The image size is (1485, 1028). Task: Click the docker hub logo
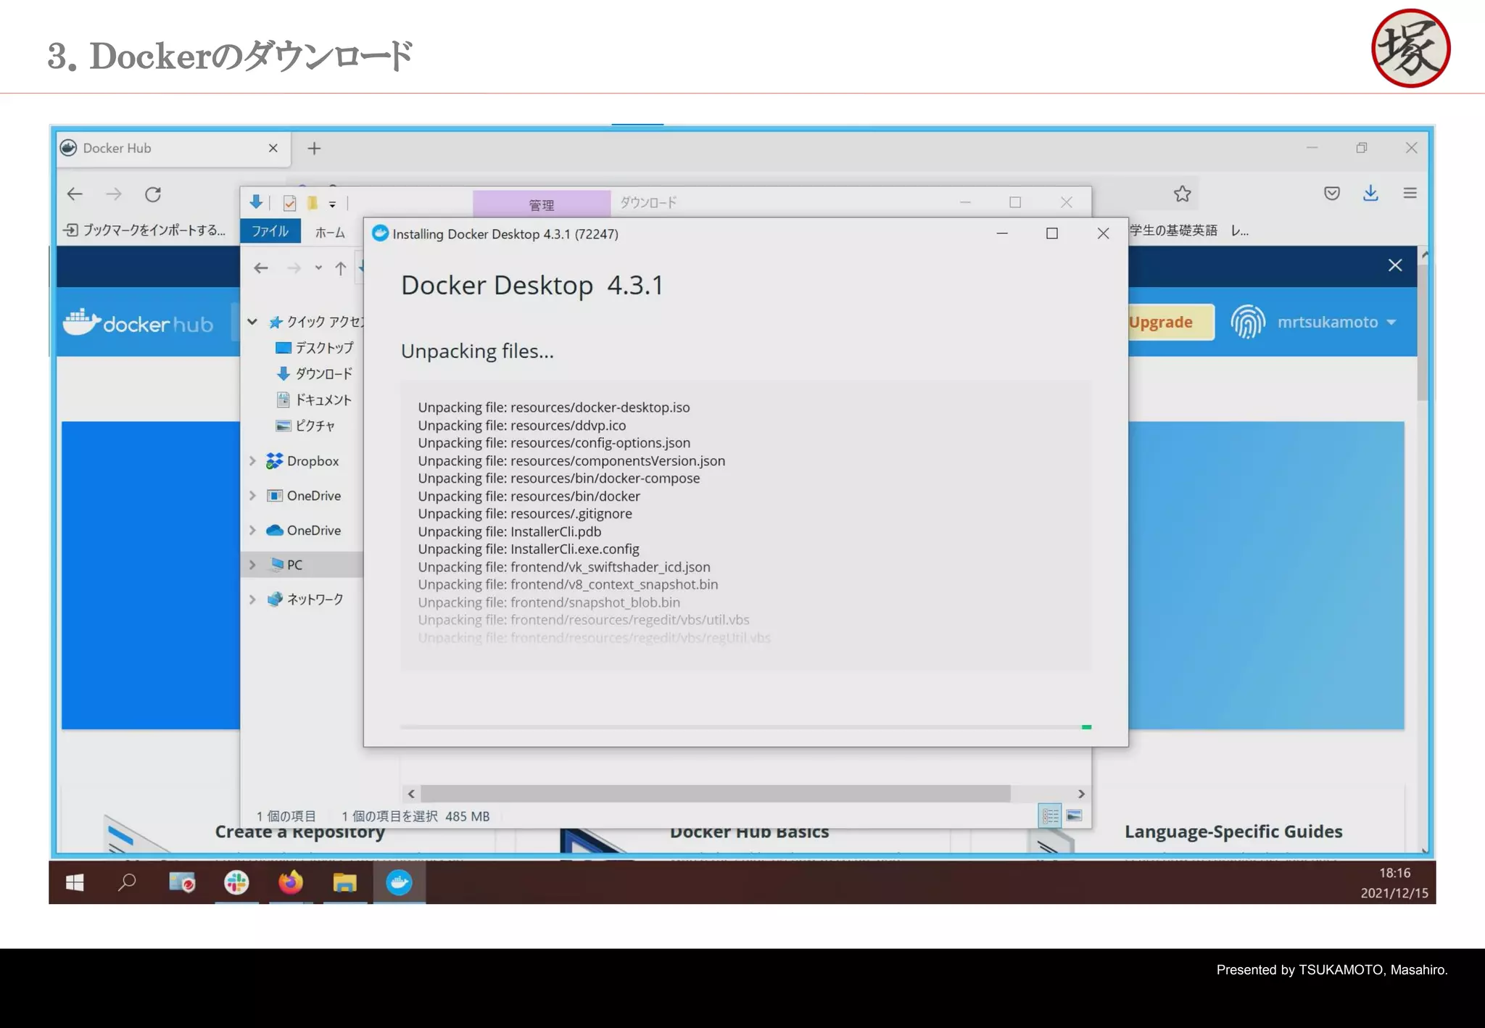click(x=138, y=323)
